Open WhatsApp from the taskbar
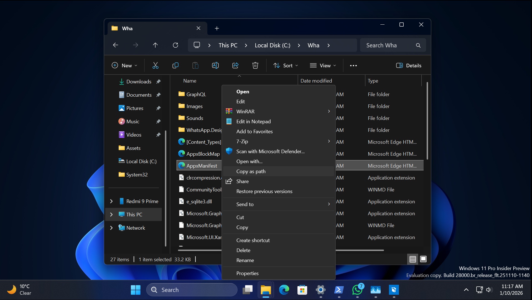 pyautogui.click(x=357, y=290)
